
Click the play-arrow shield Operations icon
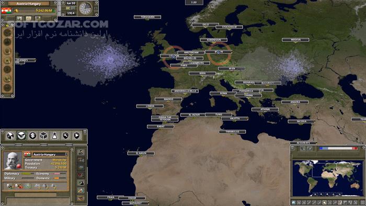pyautogui.click(x=76, y=135)
